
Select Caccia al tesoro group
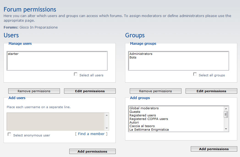pyautogui.click(x=142, y=126)
